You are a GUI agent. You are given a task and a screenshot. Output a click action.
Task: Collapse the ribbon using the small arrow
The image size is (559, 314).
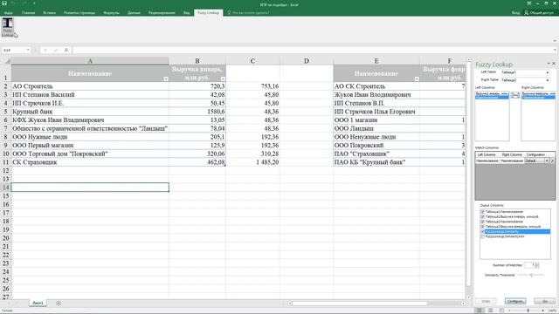555,41
